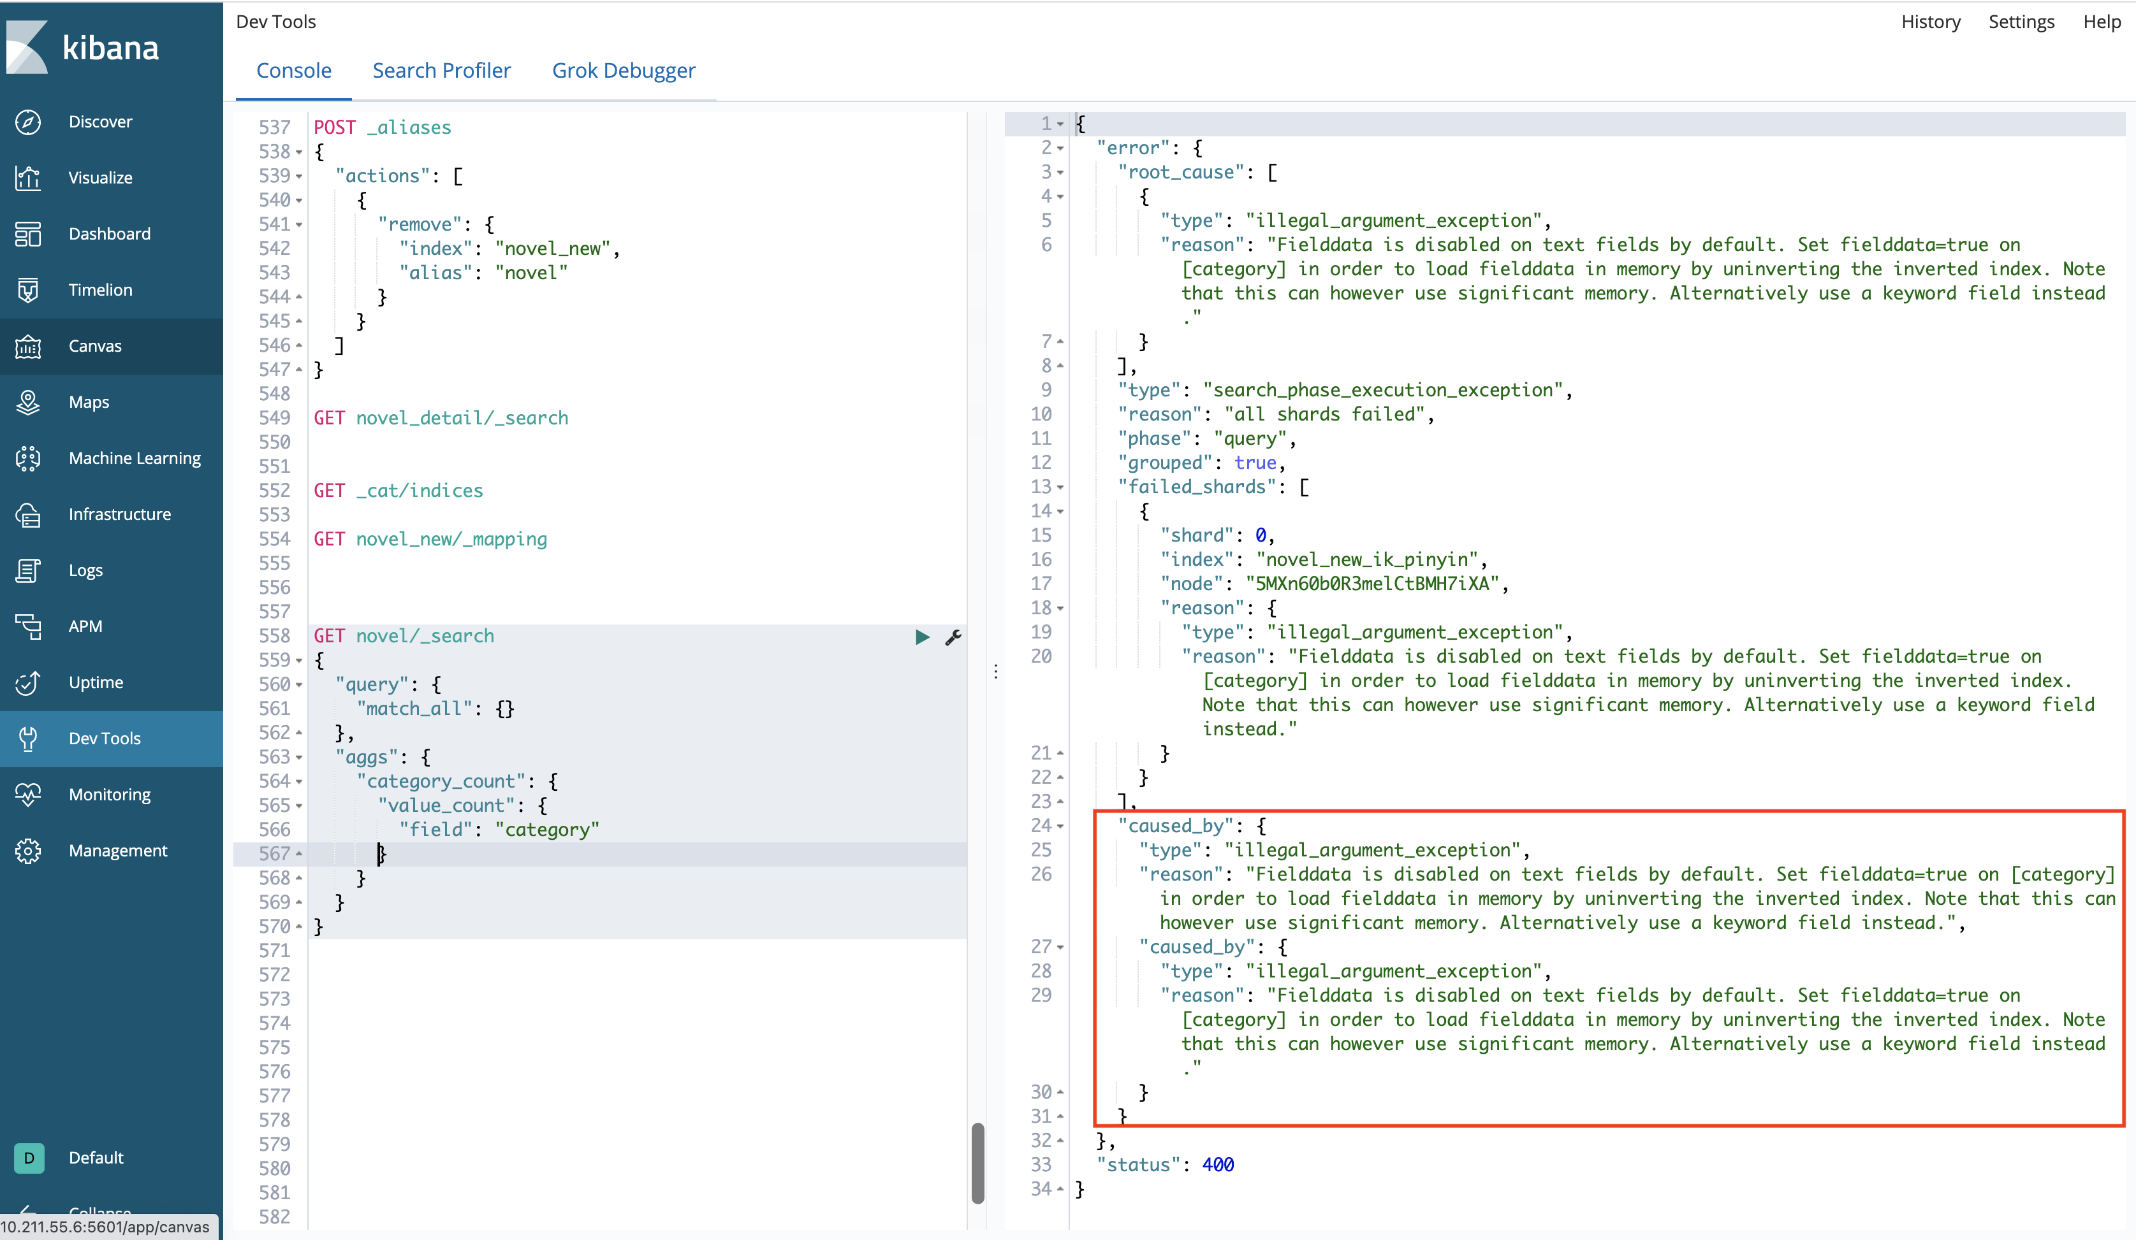Switch to Grok Debugger tab

pyautogui.click(x=624, y=70)
